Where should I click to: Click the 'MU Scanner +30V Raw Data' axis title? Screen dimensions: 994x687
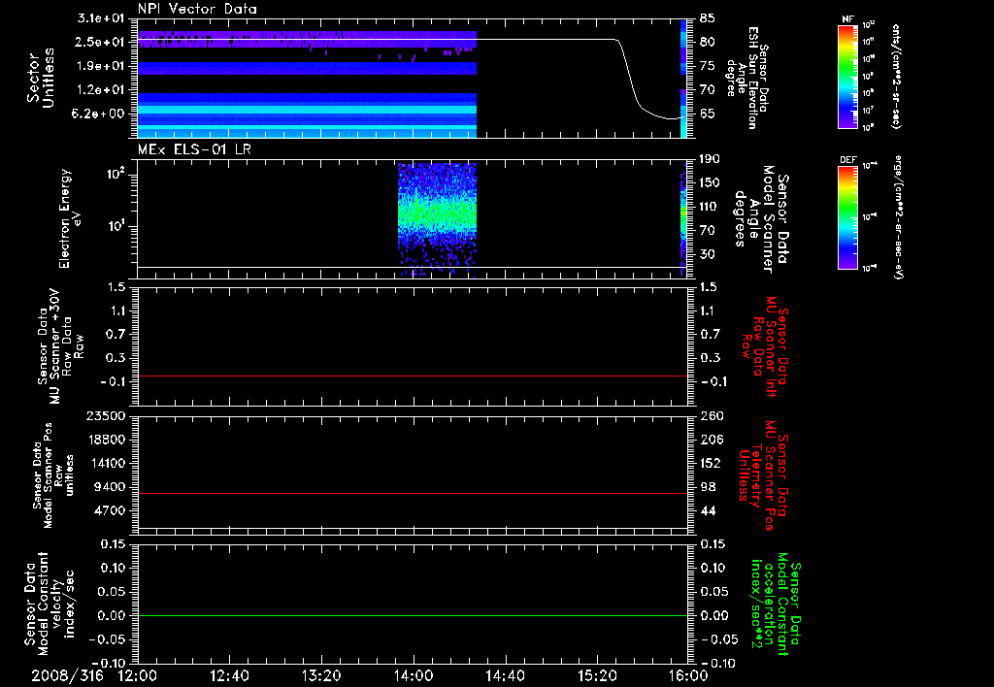click(60, 346)
